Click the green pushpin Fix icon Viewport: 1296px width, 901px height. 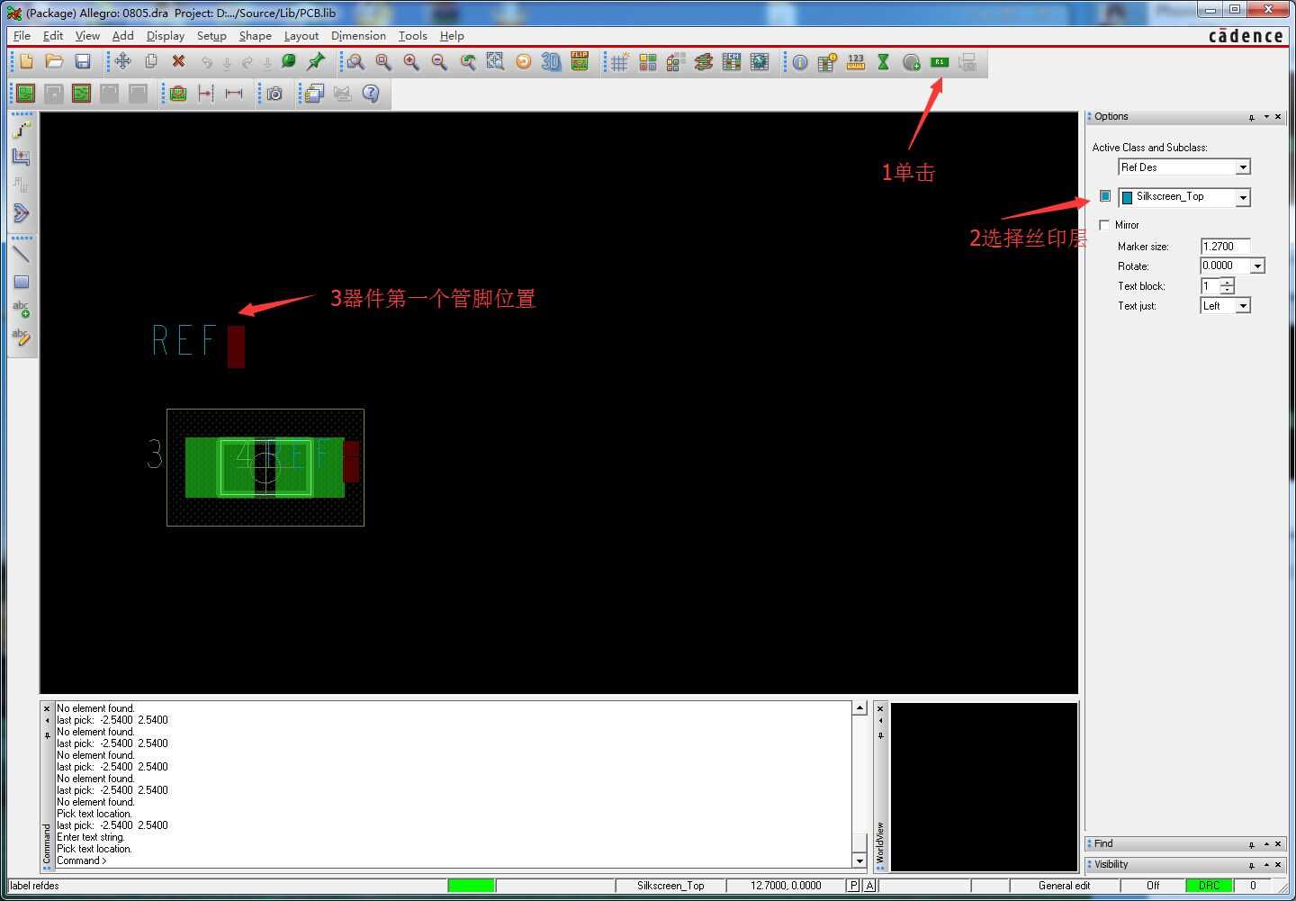(316, 62)
